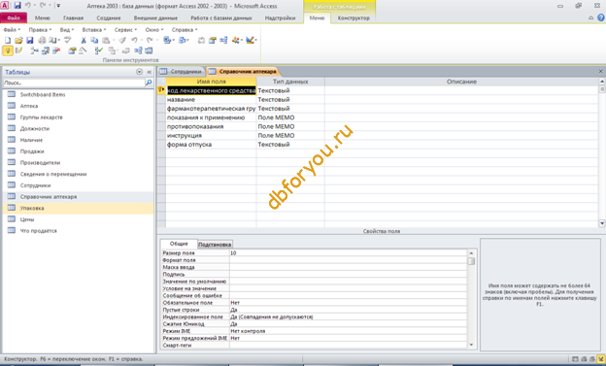
Task: Click the Cut scissors icon
Action: 84,40
